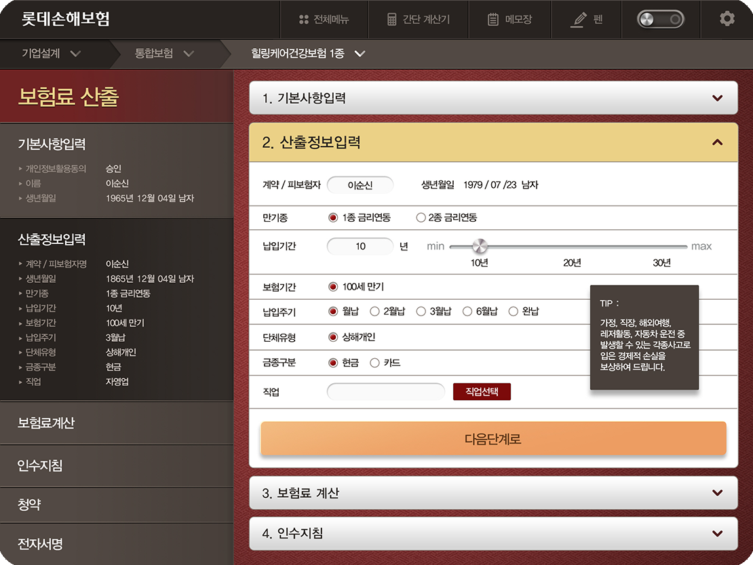Viewport: 753px width, 565px height.
Task: Expand 1. 기본사항입력 section
Action: pos(493,98)
